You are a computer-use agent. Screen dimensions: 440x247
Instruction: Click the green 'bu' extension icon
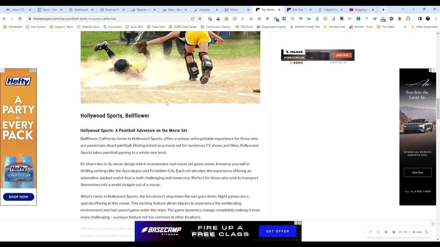click(x=309, y=19)
